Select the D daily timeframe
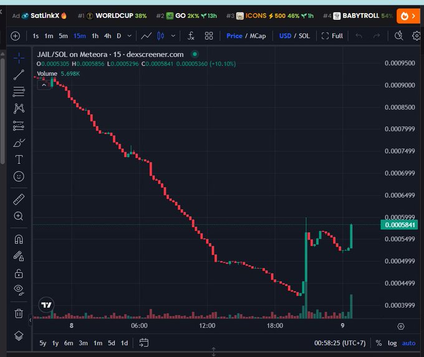 tap(119, 36)
